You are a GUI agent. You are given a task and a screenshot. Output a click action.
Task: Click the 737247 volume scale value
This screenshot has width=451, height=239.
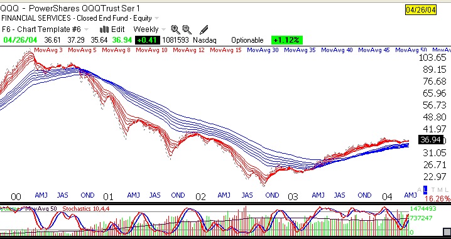[421, 218]
